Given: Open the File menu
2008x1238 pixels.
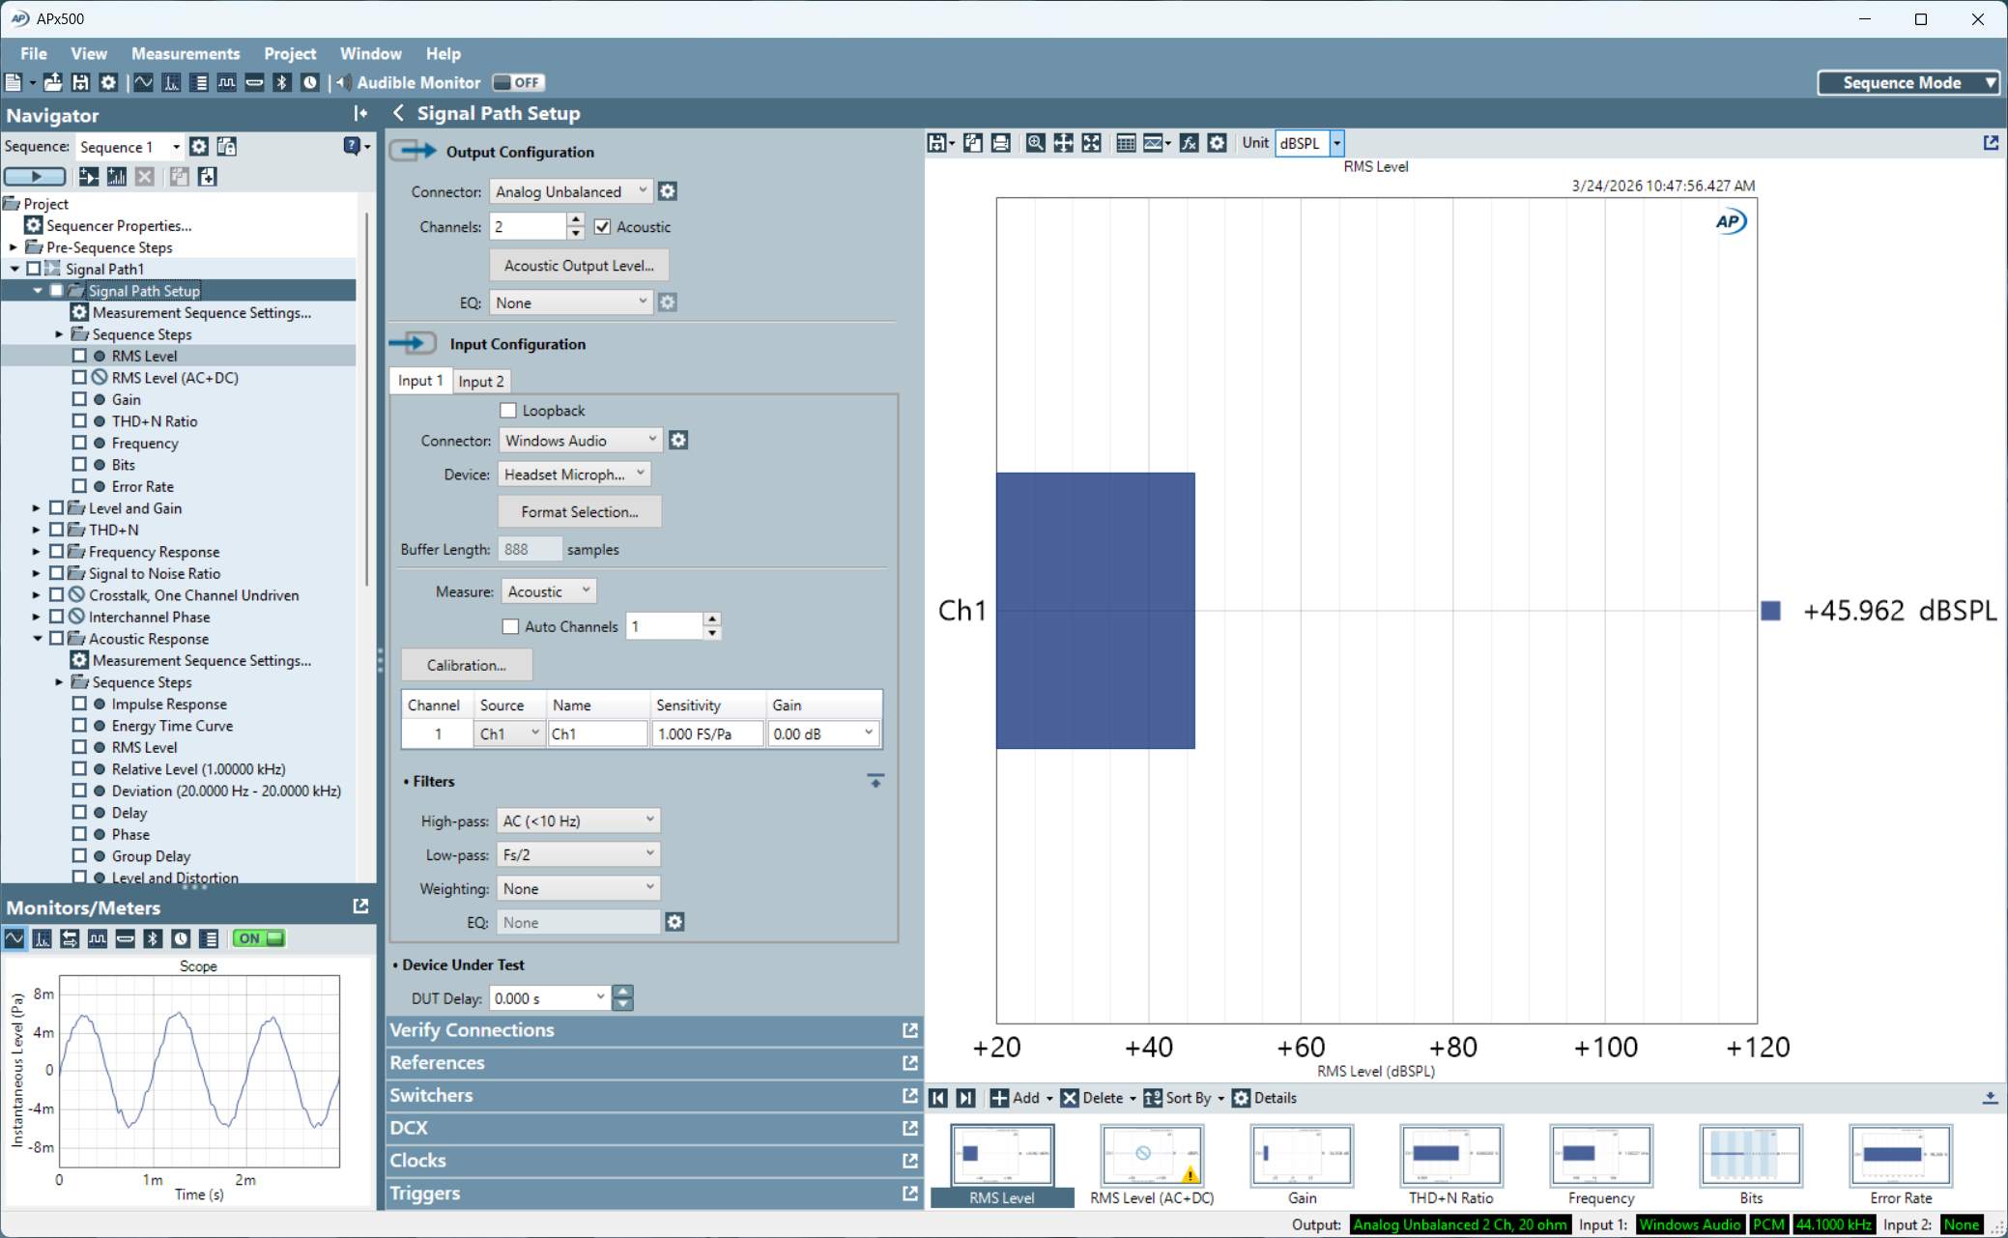Looking at the screenshot, I should click(x=33, y=54).
